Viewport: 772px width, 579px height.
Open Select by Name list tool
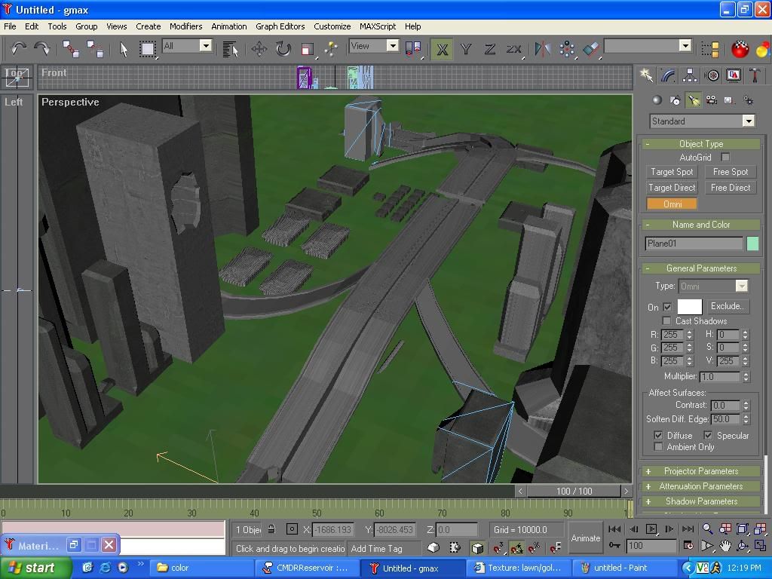(x=230, y=49)
